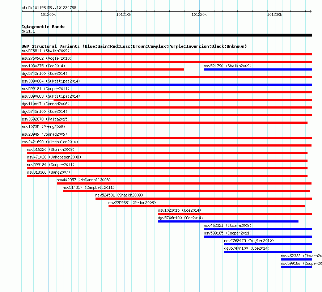Select nsv818366 (Wang2007) label
Viewport: 322px width, 292px height.
click(x=48, y=172)
